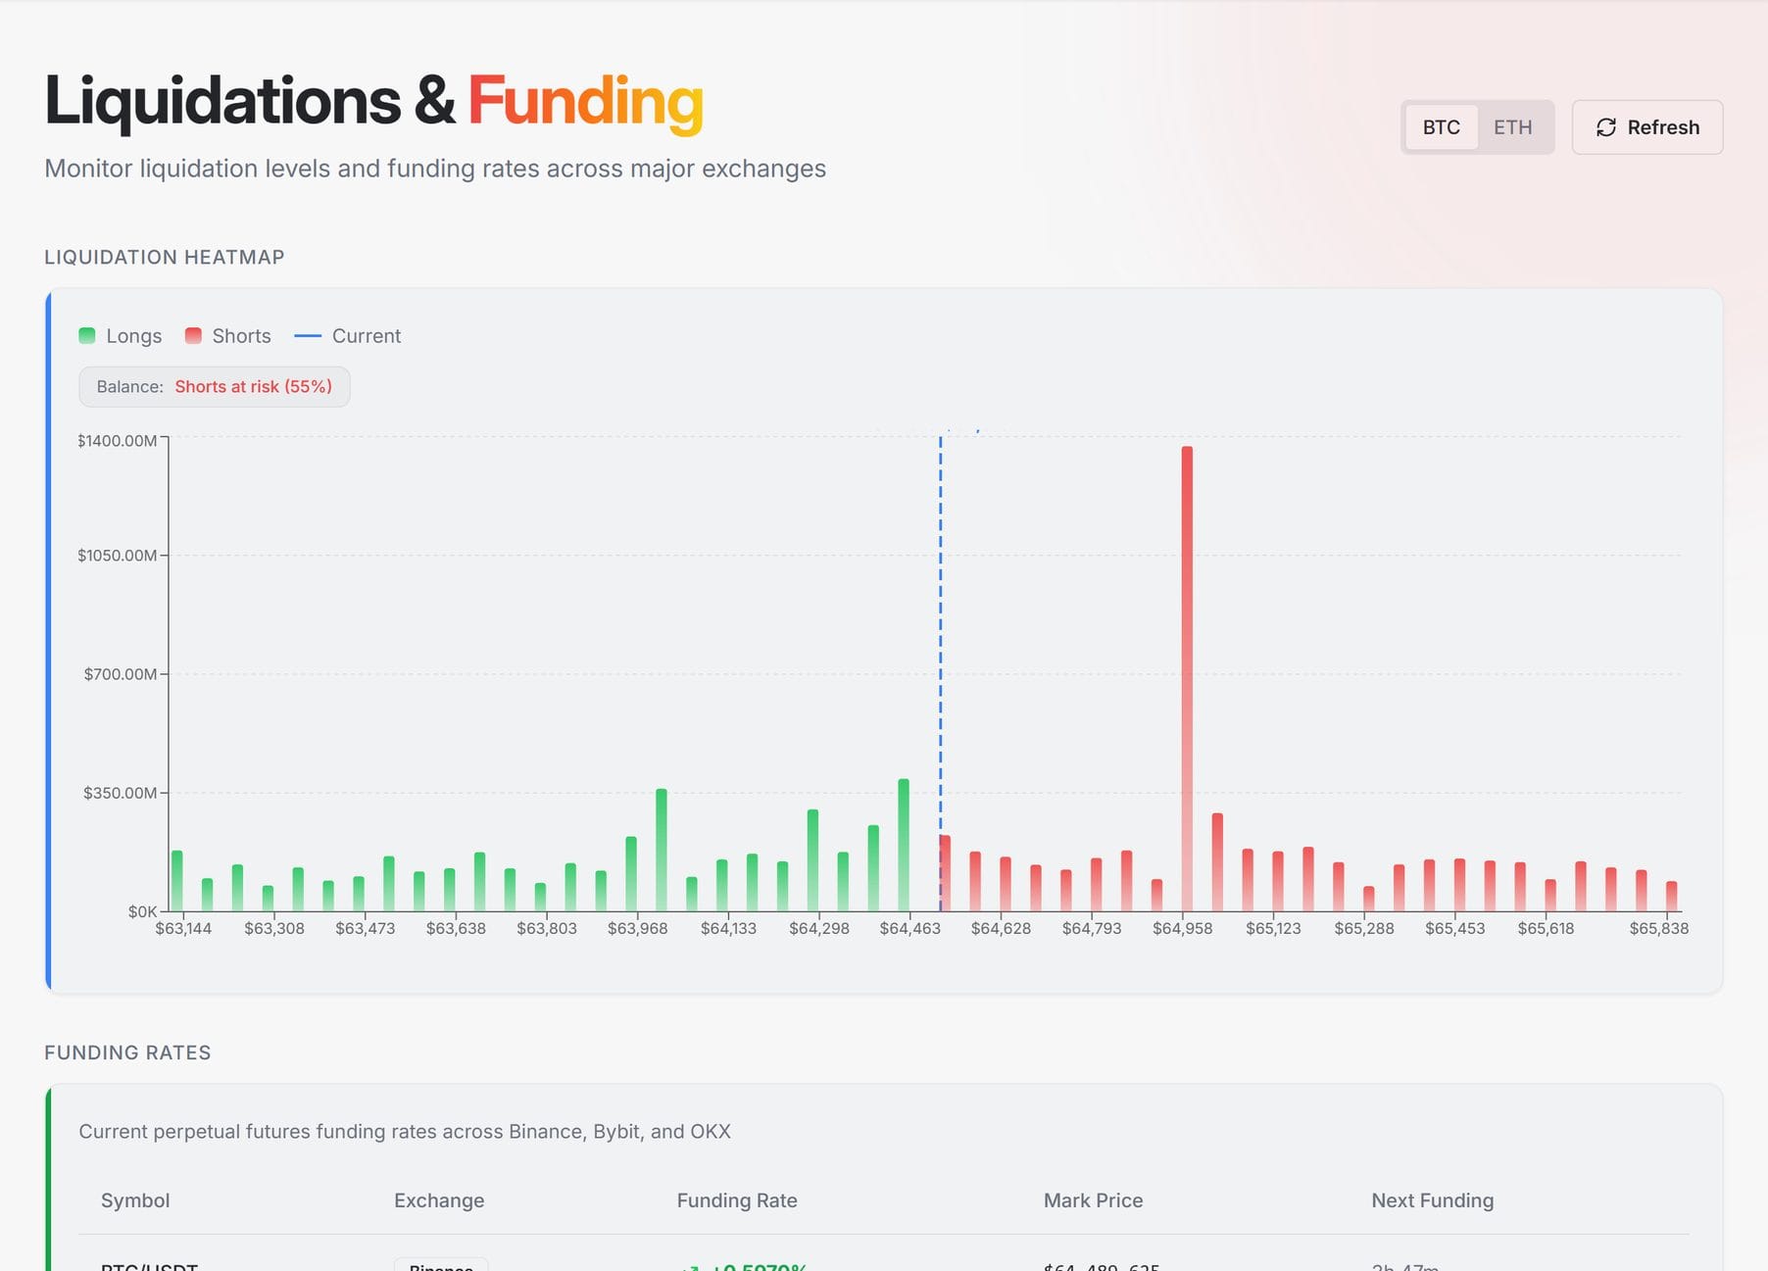Click the $64,793 x-axis label

1092,928
